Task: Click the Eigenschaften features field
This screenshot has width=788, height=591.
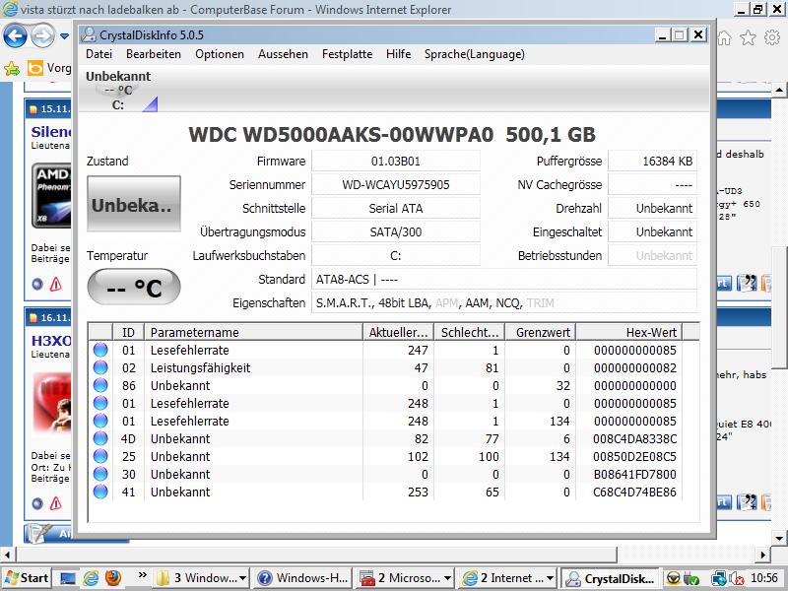Action: (x=504, y=303)
